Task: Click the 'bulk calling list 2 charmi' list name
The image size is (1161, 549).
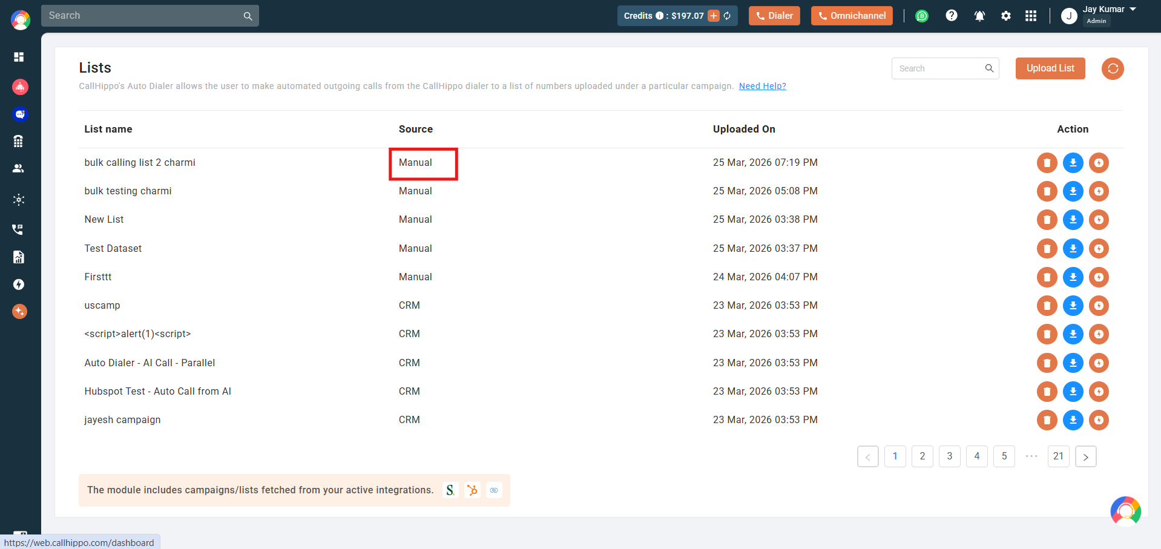Action: click(x=140, y=162)
